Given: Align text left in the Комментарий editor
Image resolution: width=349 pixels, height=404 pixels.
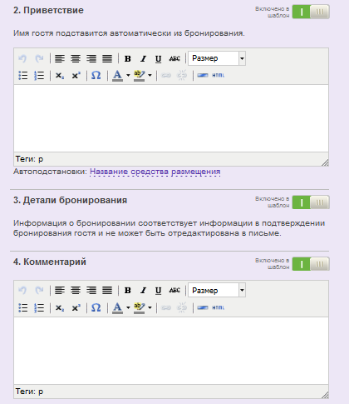Looking at the screenshot, I should click(60, 291).
